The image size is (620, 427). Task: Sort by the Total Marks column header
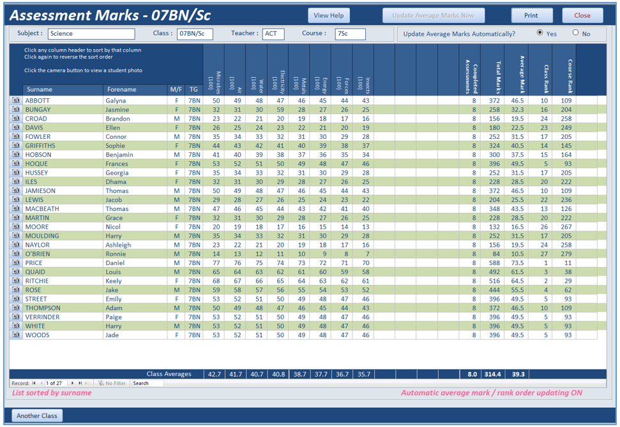[492, 70]
